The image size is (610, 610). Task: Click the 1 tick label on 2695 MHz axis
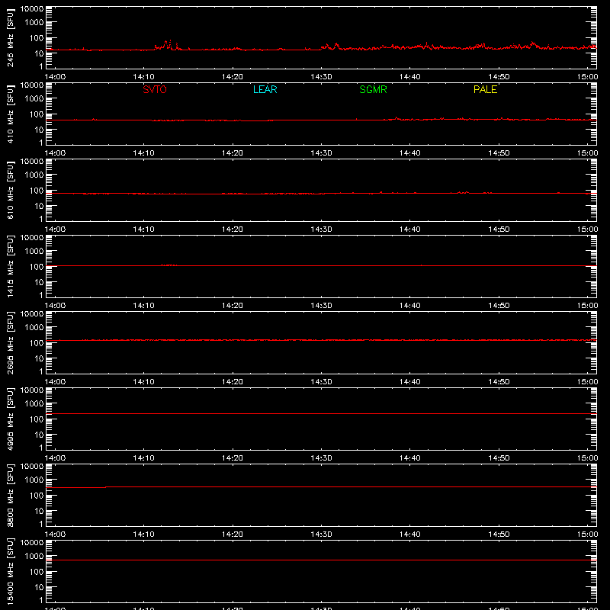[41, 371]
